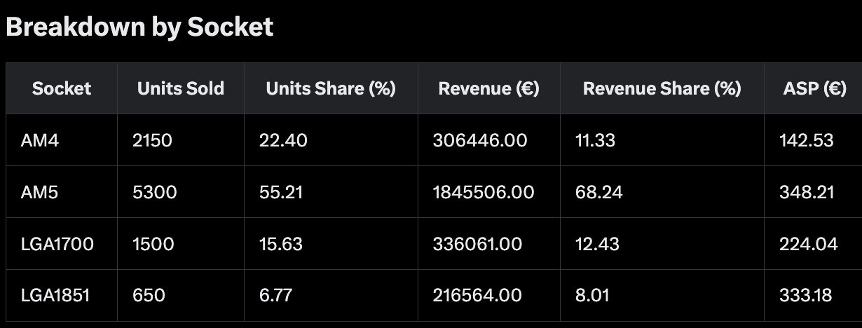Viewport: 862px width, 328px height.
Task: Select the LGA1700 socket cell
Action: (x=62, y=244)
